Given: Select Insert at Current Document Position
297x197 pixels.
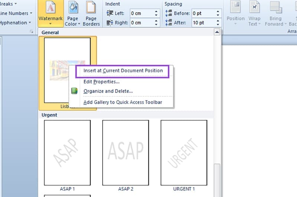Looking at the screenshot, I should (x=123, y=70).
